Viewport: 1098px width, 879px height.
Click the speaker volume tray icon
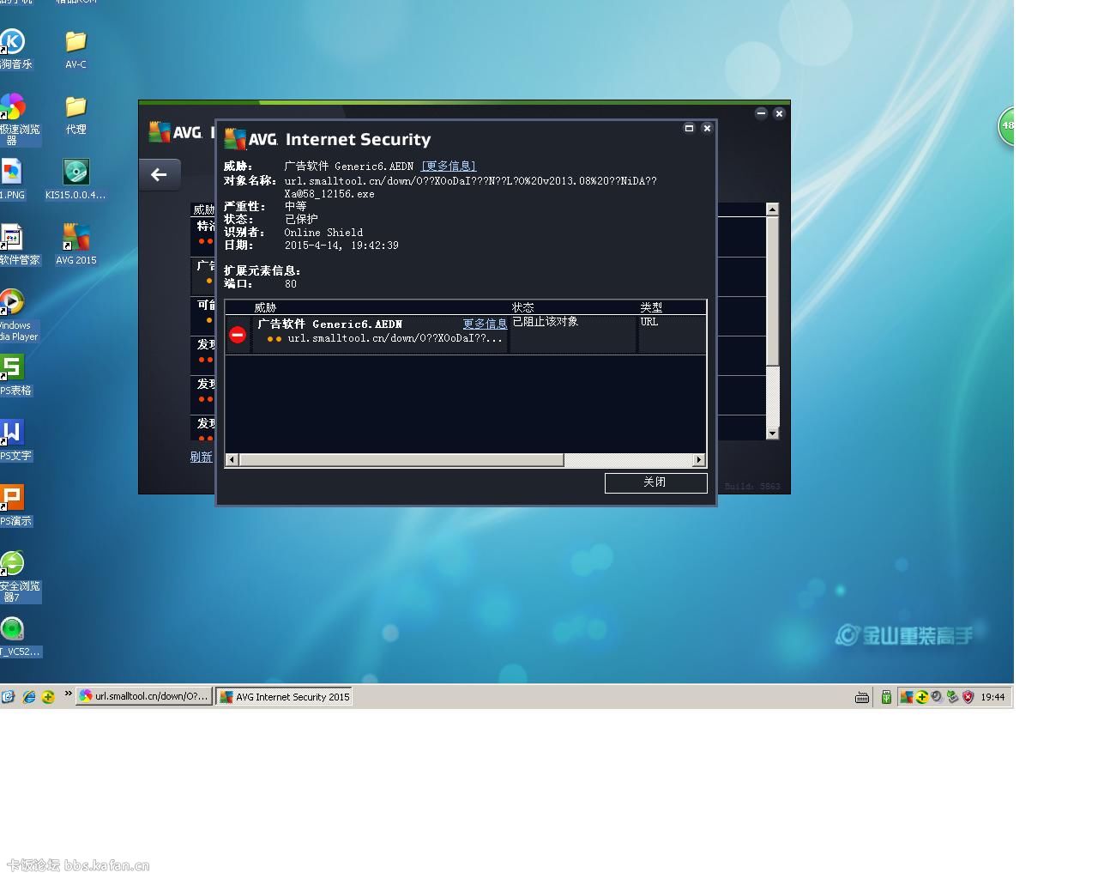pos(937,697)
